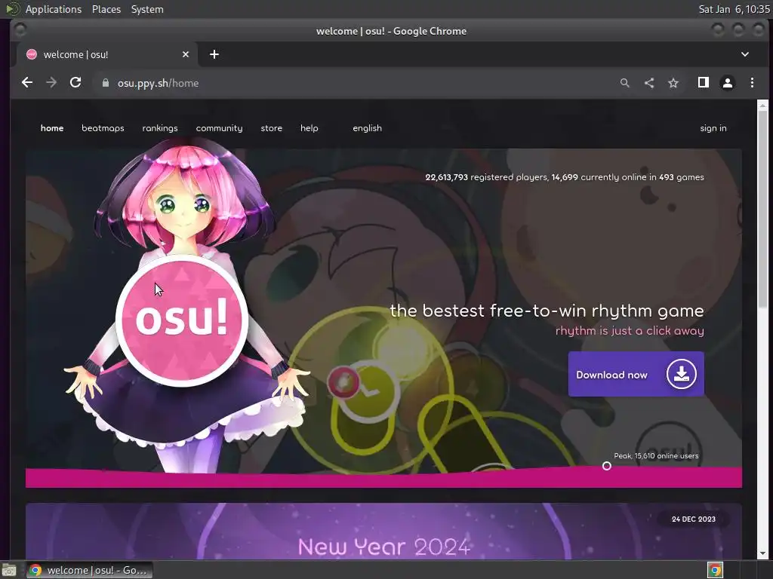
Task: Open the Chrome side panel
Action: tap(704, 83)
